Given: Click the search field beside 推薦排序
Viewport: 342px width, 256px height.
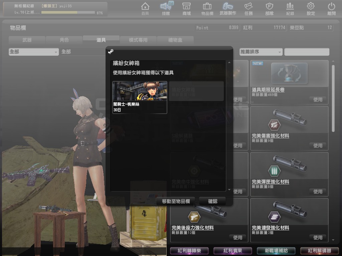Looking at the screenshot, I should click(307, 52).
